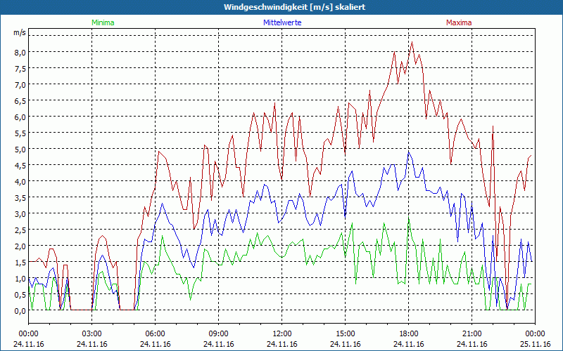Click the 1,0 y-axis value
Image resolution: width=563 pixels, height=351 pixels.
click(x=20, y=279)
